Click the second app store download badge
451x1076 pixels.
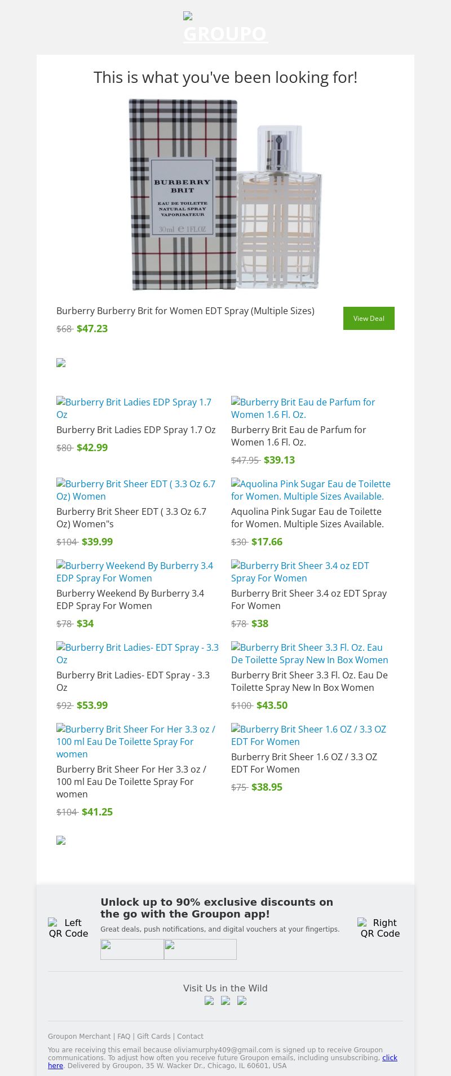(200, 949)
